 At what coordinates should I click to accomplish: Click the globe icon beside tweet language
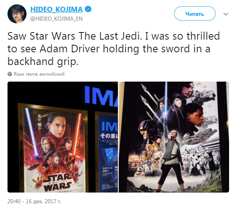9,74
